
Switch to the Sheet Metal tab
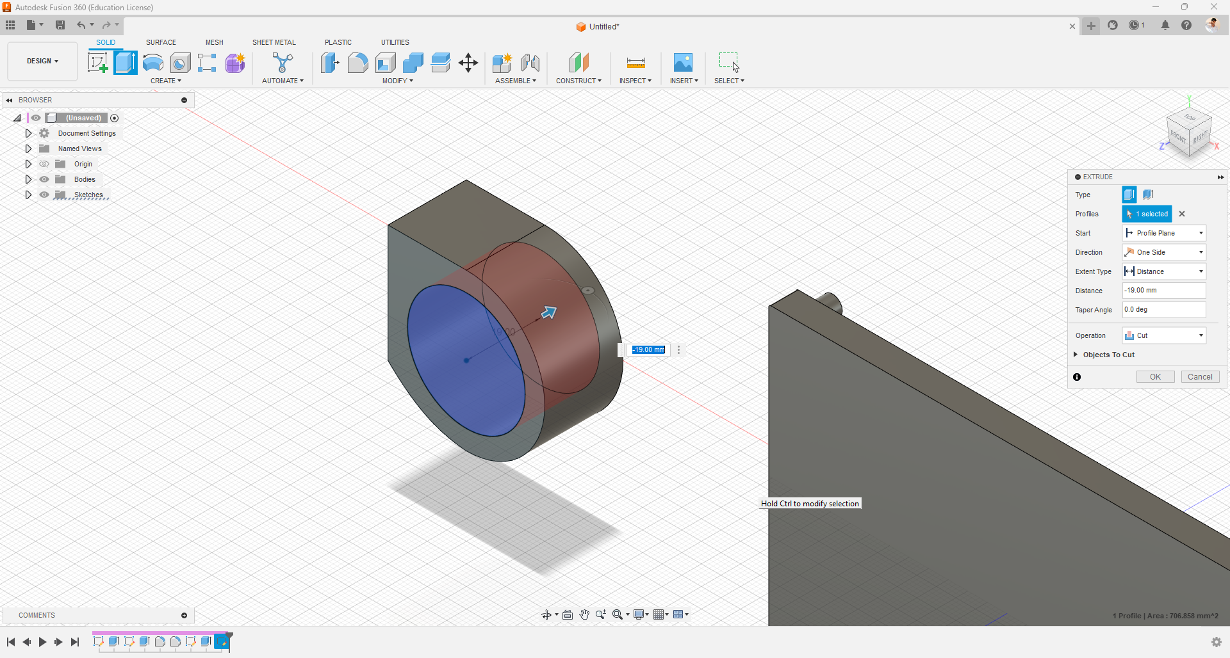coord(274,42)
